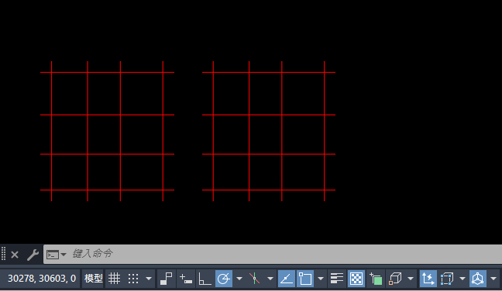Viewport: 502px width, 291px height.
Task: Toggle infer constraints icon
Action: click(x=167, y=279)
